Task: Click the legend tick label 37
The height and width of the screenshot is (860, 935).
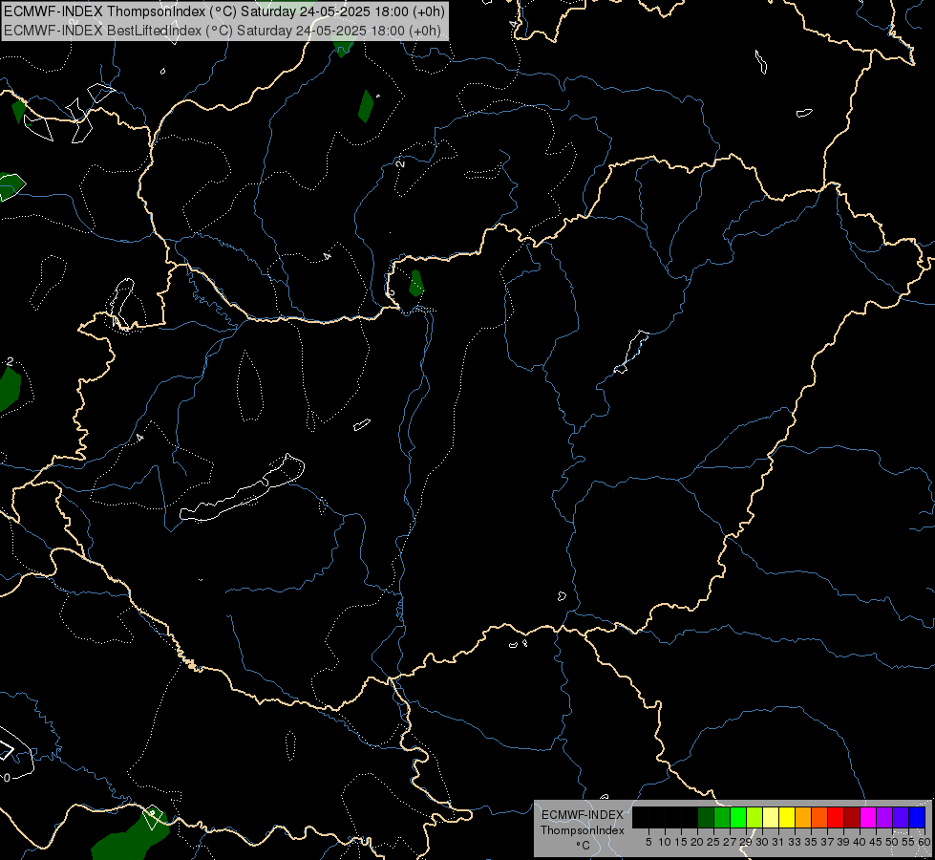Action: tap(828, 842)
